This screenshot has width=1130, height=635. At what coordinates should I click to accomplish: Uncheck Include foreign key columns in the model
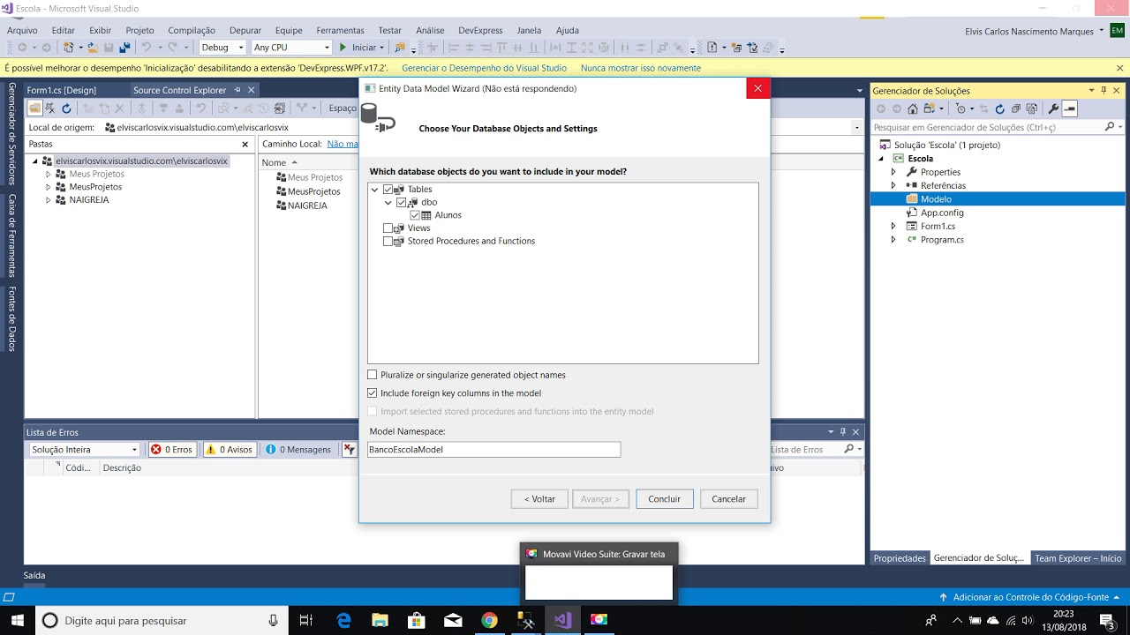372,393
